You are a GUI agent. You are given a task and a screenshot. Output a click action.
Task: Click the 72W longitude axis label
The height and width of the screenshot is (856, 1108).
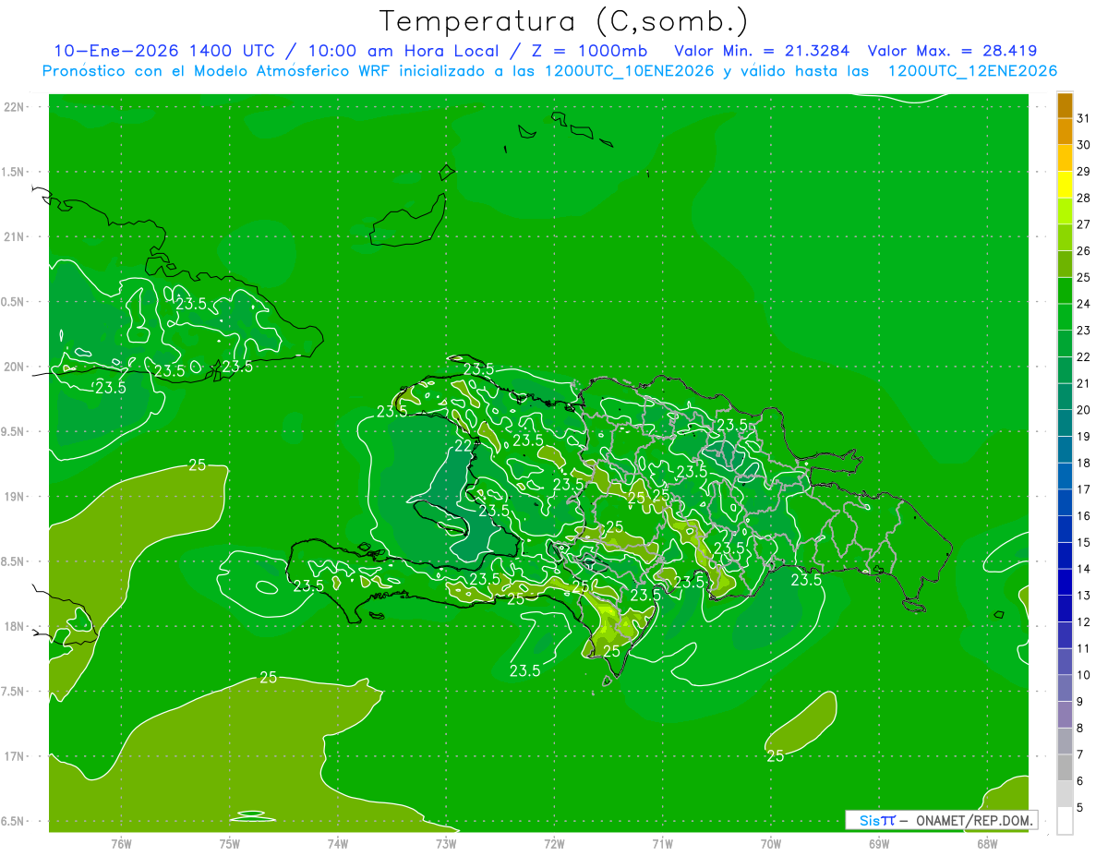coord(554,843)
